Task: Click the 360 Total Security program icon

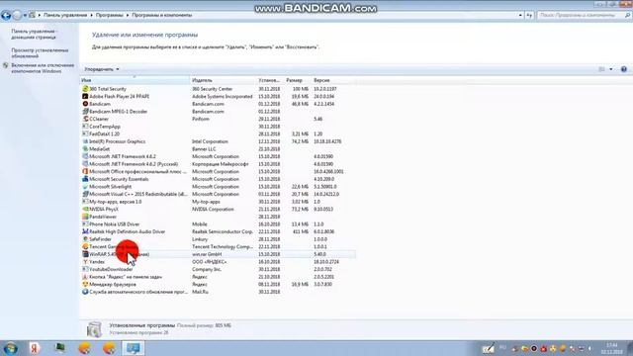Action: pyautogui.click(x=85, y=89)
